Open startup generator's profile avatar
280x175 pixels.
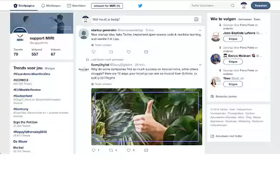[x=84, y=34]
